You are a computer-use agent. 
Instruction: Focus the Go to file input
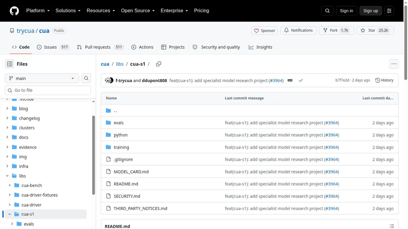click(x=48, y=90)
